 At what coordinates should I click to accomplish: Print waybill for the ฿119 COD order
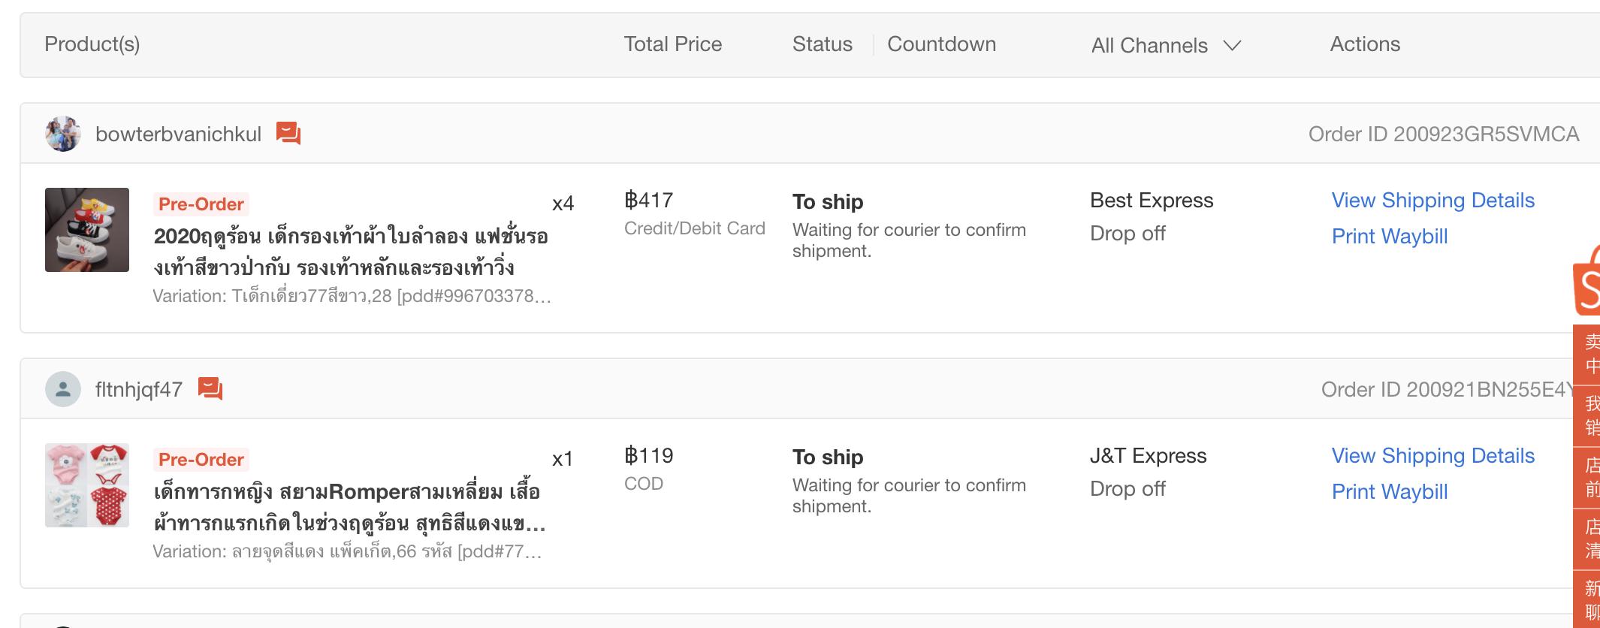[1389, 492]
